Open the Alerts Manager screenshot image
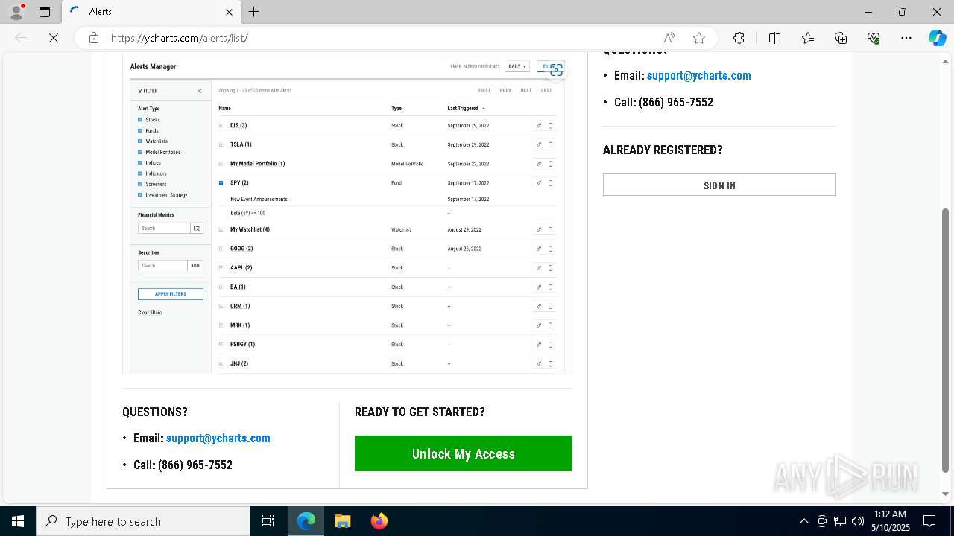Image resolution: width=954 pixels, height=536 pixels. click(347, 214)
